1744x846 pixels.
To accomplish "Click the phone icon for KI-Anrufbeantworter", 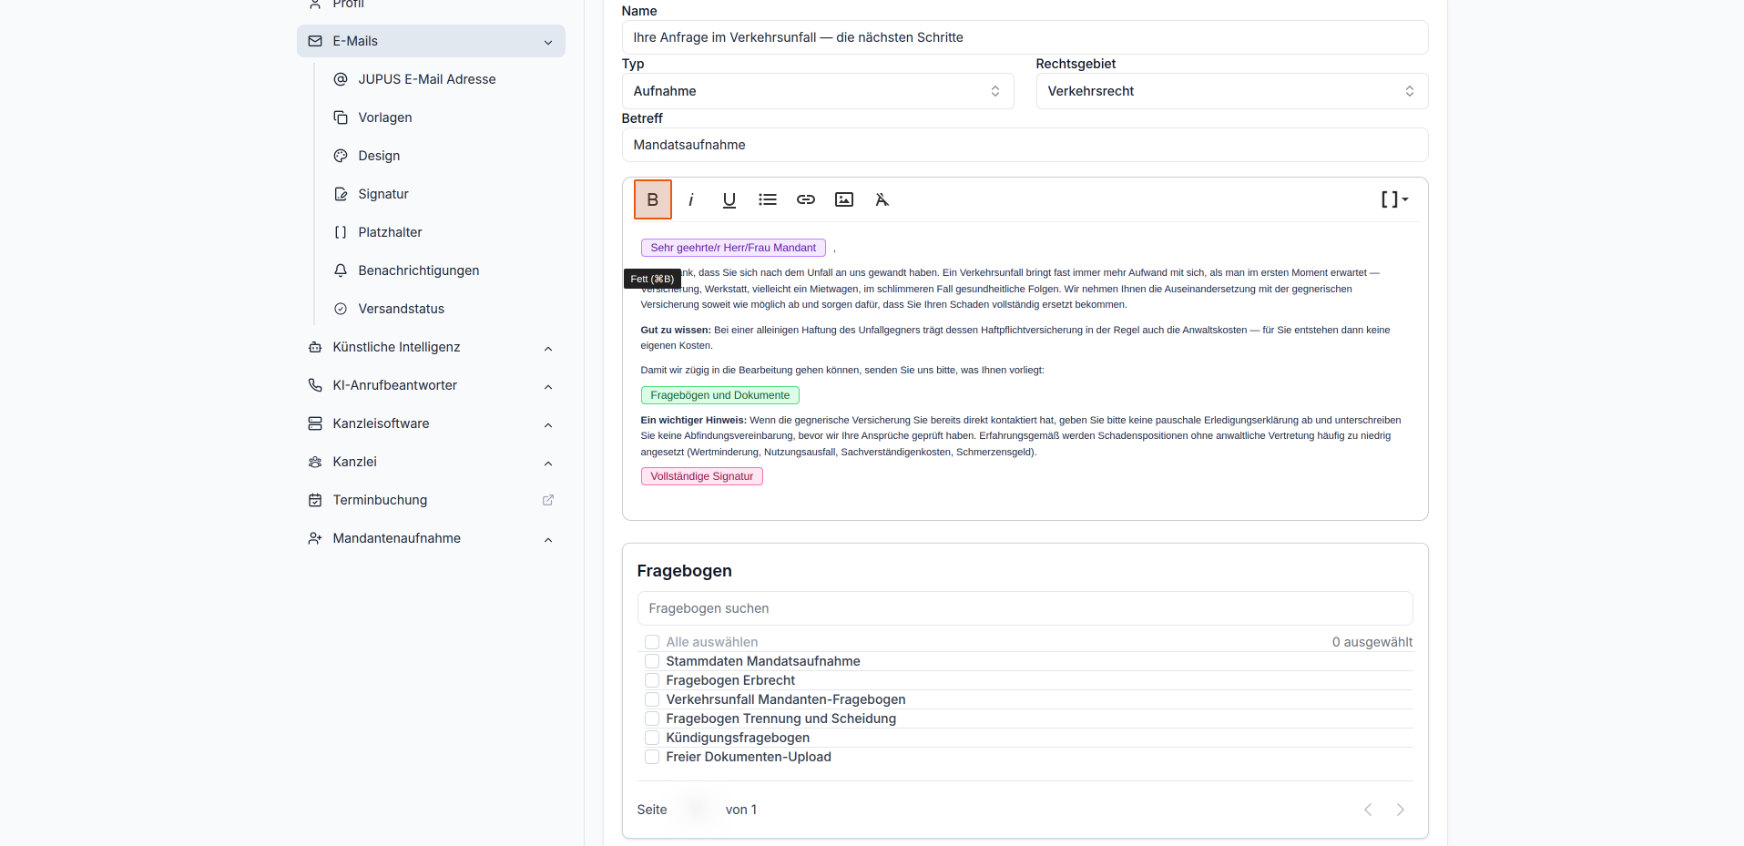I will 315,385.
